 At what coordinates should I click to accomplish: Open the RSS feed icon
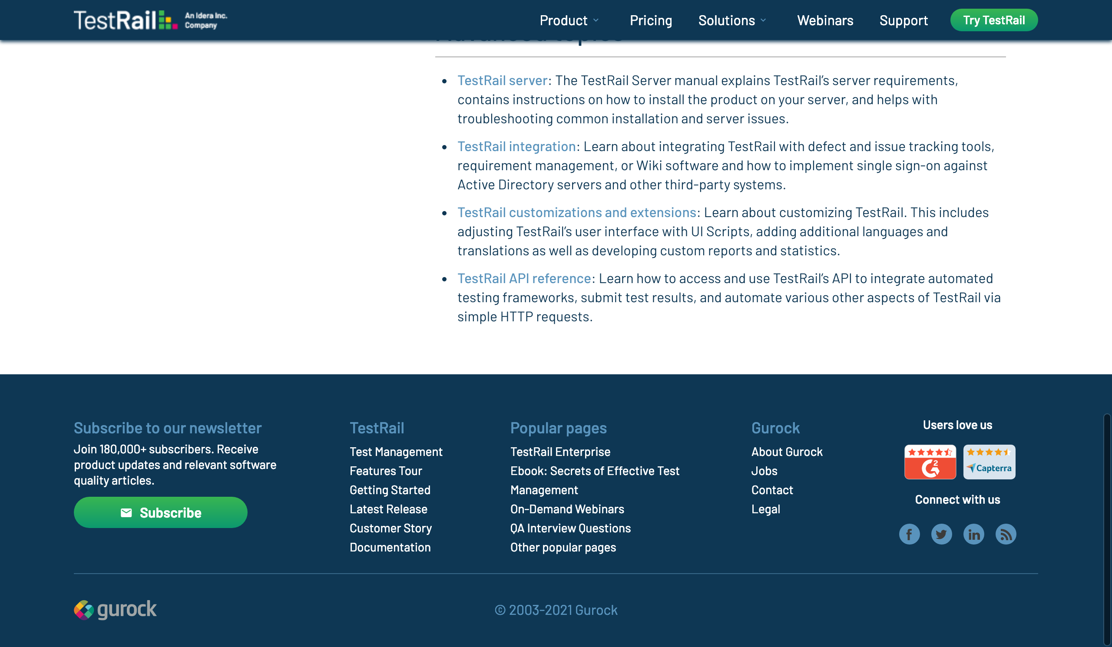coord(1006,534)
